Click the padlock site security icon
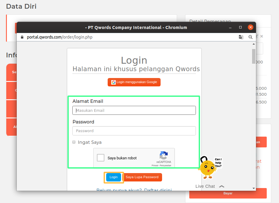Image resolution: width=279 pixels, height=203 pixels. tap(22, 37)
